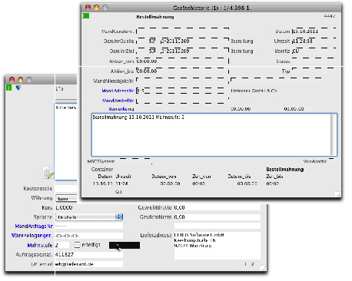Click the Wareneingangsnr input field
This screenshot has height=281, width=352.
[89, 236]
